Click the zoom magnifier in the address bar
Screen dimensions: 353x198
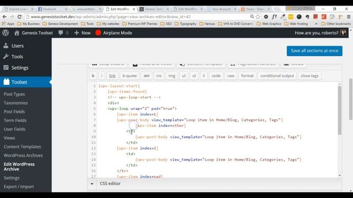pyautogui.click(x=252, y=16)
